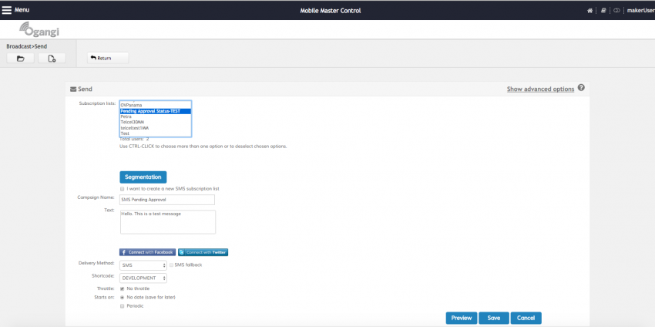Select the No date (save for later) radio
Screen dimensions: 655x327
pos(123,297)
